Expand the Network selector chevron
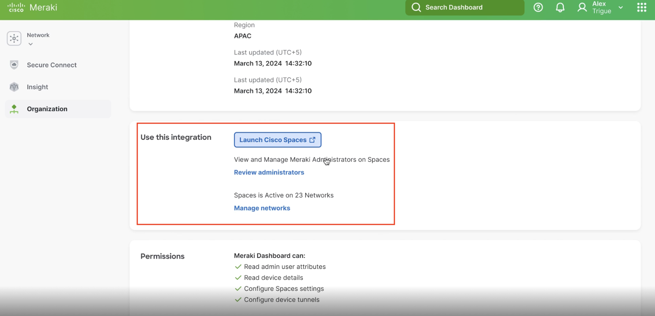Screen dimensions: 655x316 31,44
